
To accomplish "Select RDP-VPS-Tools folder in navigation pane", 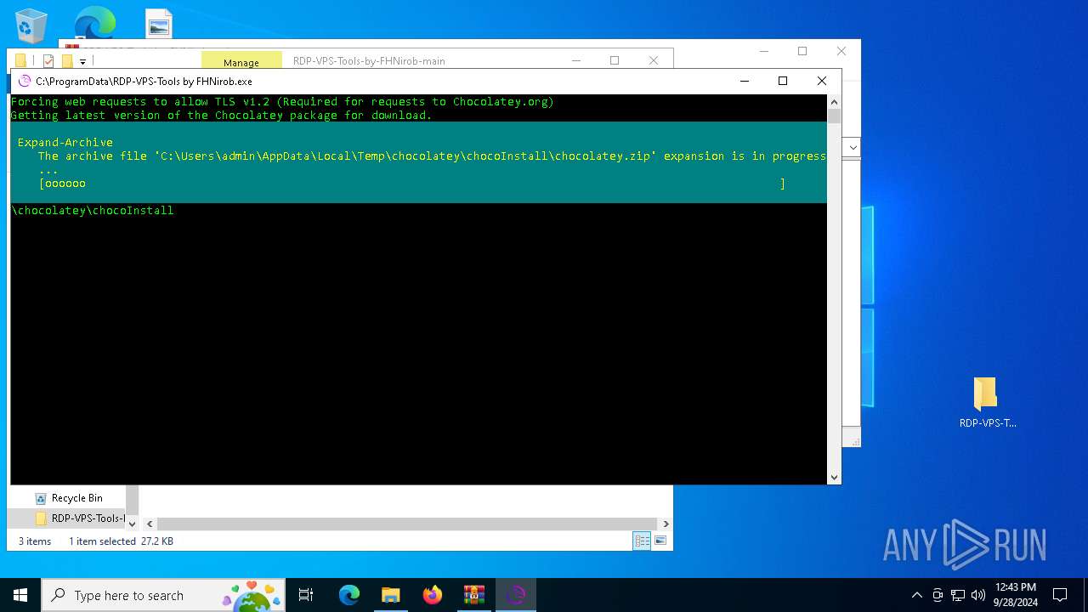I will 80,518.
